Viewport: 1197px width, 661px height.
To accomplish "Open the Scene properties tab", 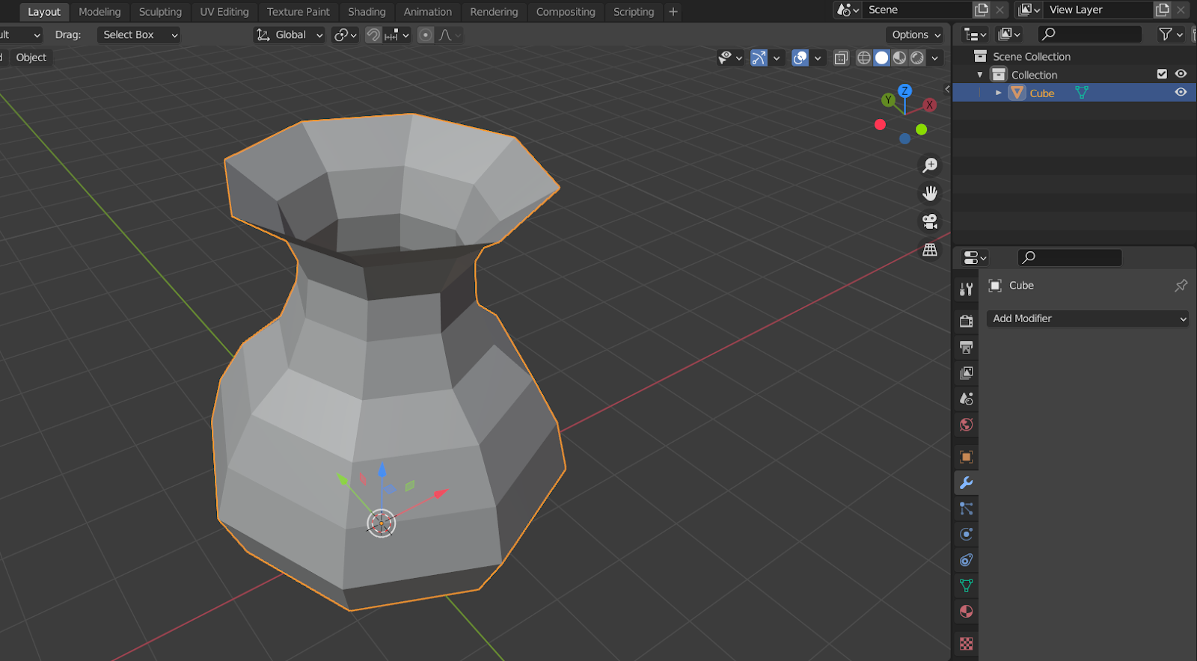I will point(966,399).
